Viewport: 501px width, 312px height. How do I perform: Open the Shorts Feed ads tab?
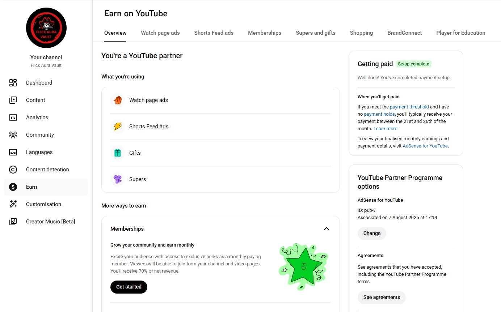click(214, 33)
